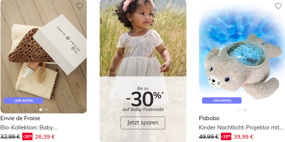Image resolution: width=285 pixels, height=142 pixels.
Task: Open Kinder Nachtlicht-Projektor product title
Action: click(x=241, y=128)
